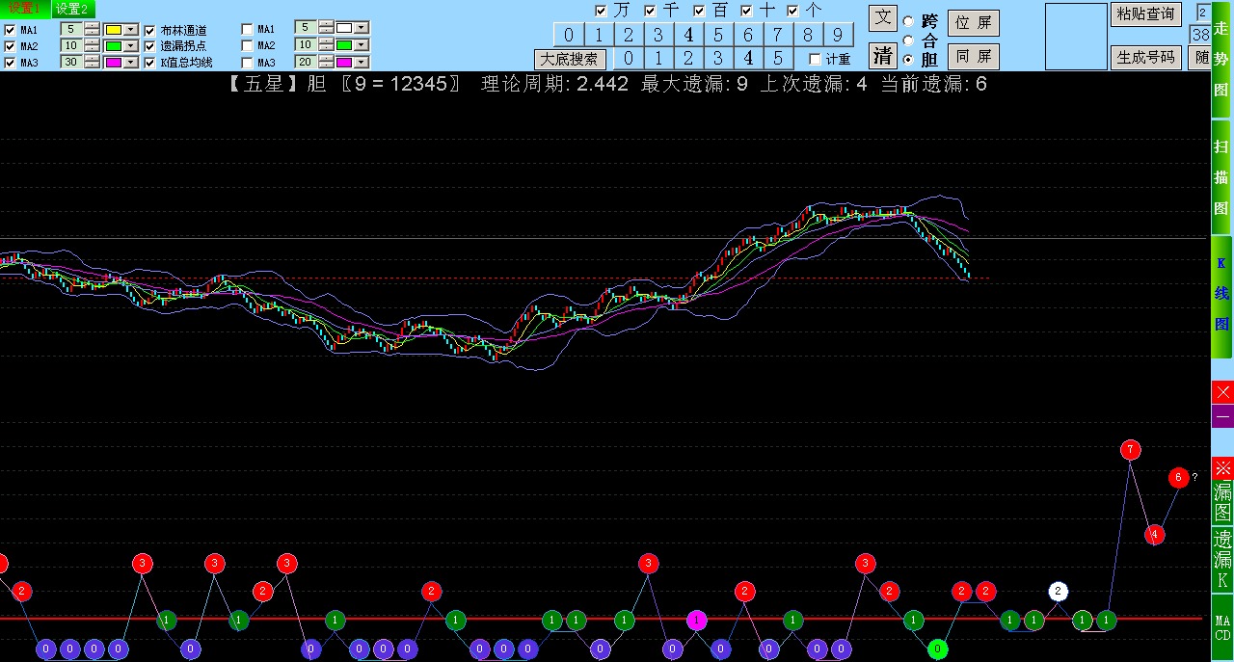Click the red X icon in right sidebar
Screen dimensions: 1234x662
pyautogui.click(x=1222, y=392)
